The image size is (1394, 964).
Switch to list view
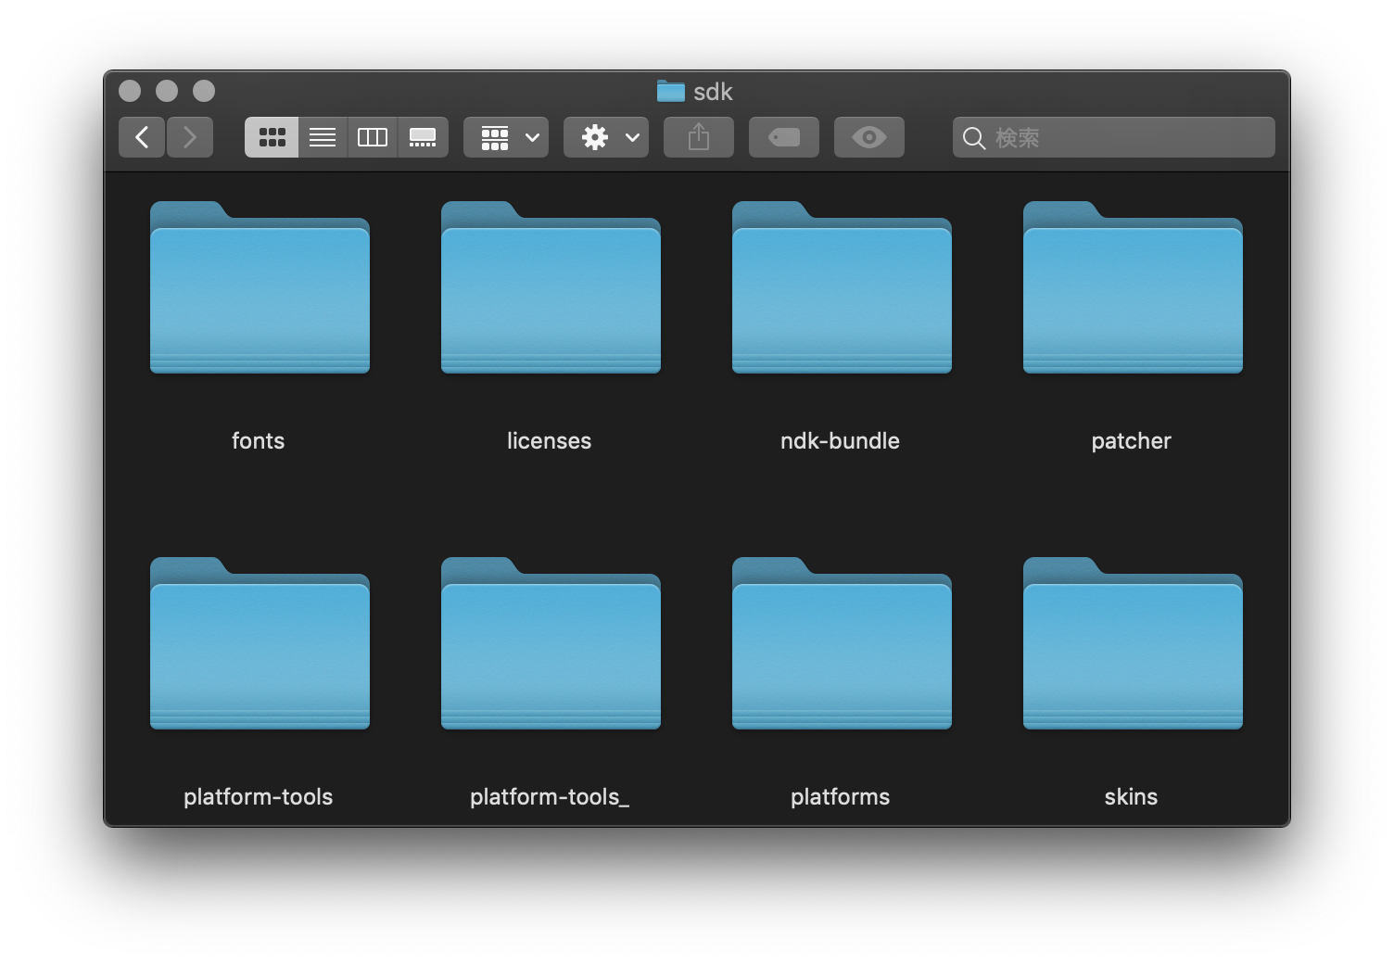click(323, 137)
